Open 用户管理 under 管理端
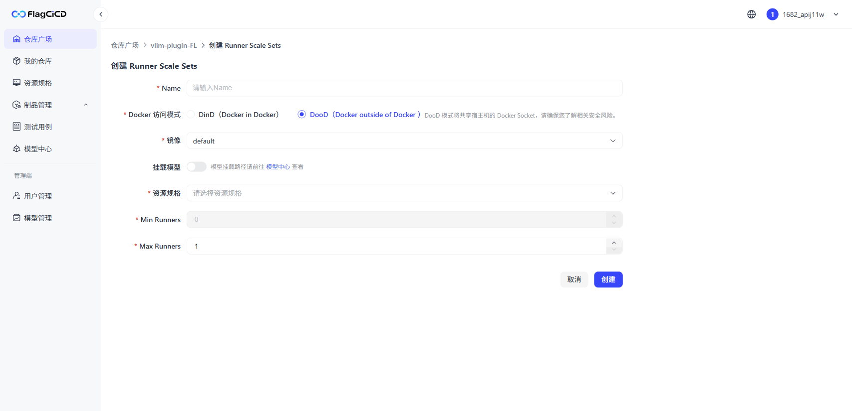This screenshot has height=411, width=852. (x=50, y=196)
